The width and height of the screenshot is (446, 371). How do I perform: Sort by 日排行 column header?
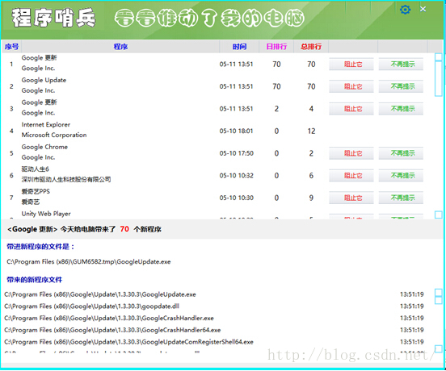point(276,47)
